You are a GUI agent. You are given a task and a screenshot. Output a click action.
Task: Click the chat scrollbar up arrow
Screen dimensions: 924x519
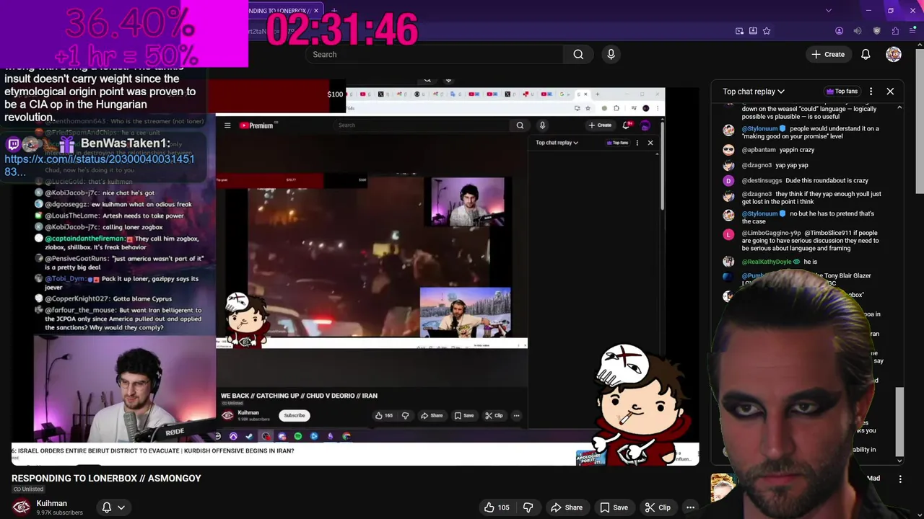(x=899, y=107)
